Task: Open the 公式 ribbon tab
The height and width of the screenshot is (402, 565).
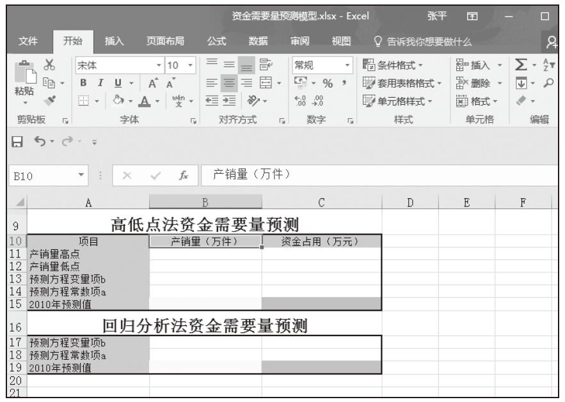Action: tap(217, 42)
